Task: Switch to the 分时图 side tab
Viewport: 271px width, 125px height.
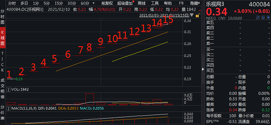Action: pyautogui.click(x=3, y=16)
